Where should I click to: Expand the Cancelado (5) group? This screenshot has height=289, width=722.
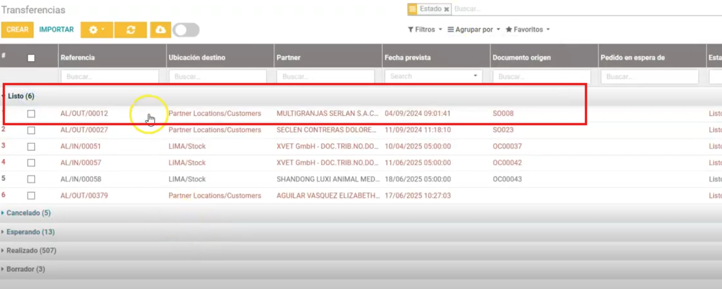[28, 213]
